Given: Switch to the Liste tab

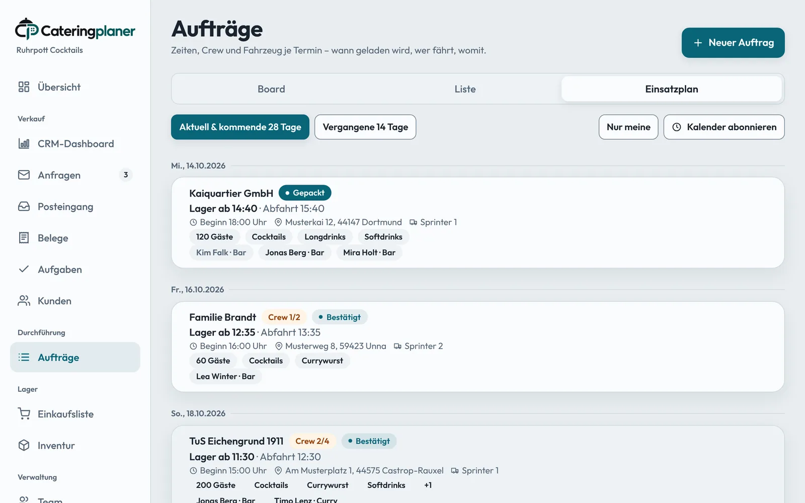Looking at the screenshot, I should (x=465, y=89).
